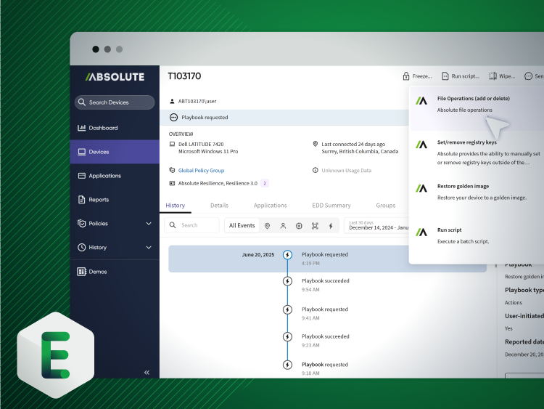Screen dimensions: 544x409
Task: Click the Search Devices magnifier icon
Action: pos(81,102)
